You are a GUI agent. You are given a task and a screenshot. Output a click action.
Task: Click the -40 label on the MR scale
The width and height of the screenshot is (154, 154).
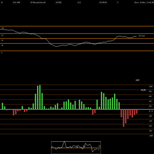pos(150,121)
